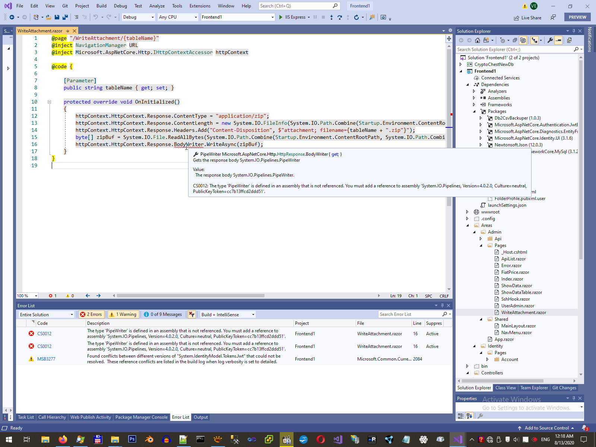Open the Extensions menu
The image size is (596, 447).
pos(200,6)
